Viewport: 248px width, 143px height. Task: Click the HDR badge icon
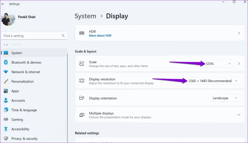click(82, 33)
